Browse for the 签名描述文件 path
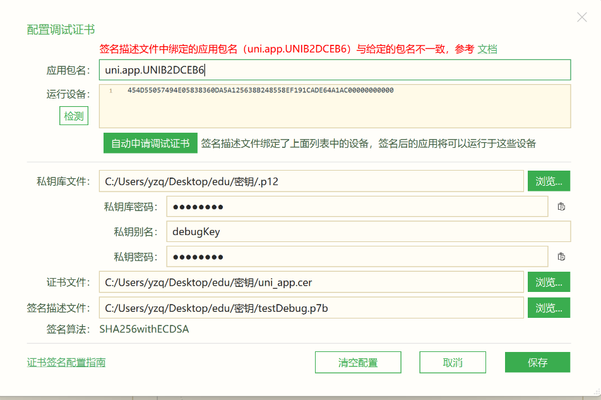This screenshot has width=601, height=400. (x=549, y=308)
